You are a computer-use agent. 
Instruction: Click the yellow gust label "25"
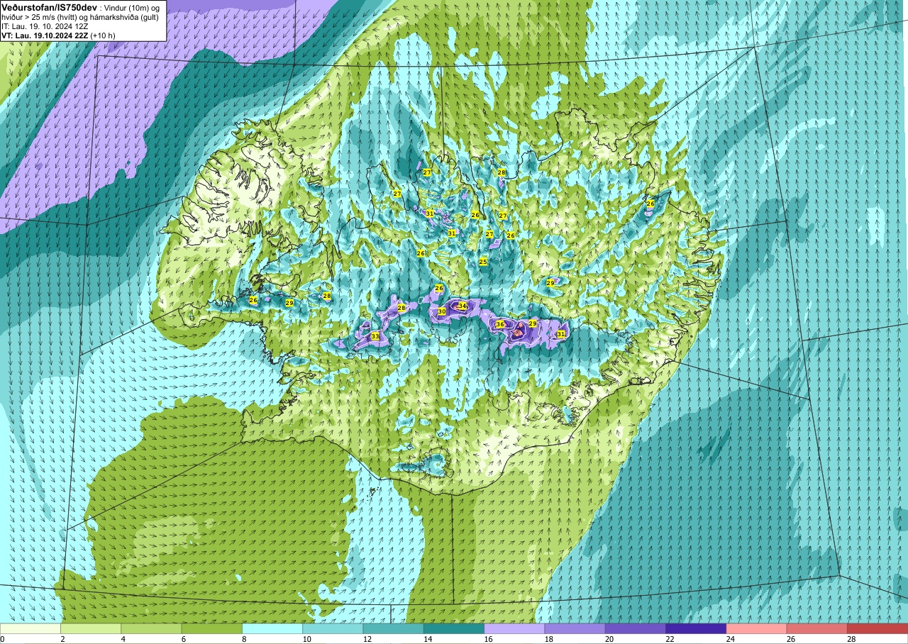point(483,262)
